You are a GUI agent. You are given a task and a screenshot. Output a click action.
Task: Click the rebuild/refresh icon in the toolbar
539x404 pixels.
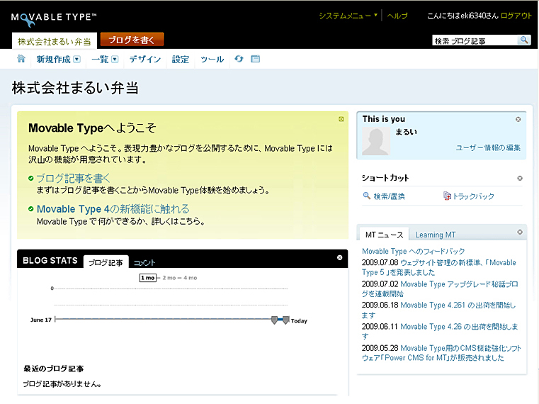click(x=239, y=59)
